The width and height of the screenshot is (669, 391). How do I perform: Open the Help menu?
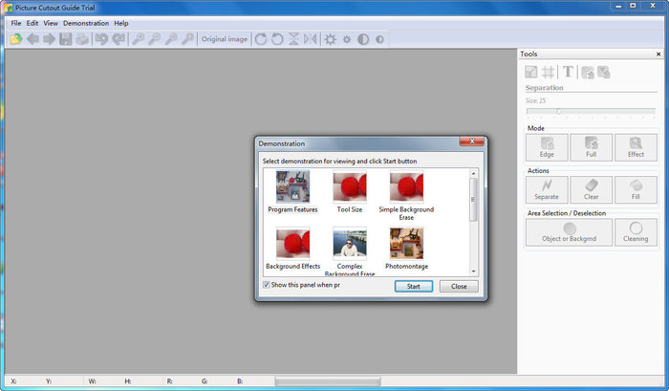tap(121, 23)
